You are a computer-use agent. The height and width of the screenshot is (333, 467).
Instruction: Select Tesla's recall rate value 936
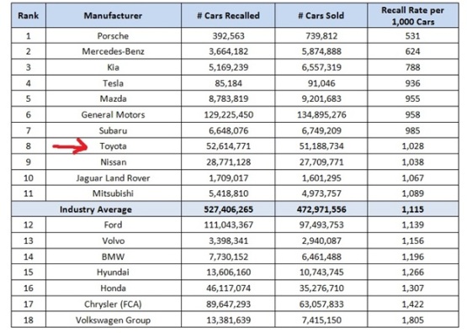tap(413, 83)
